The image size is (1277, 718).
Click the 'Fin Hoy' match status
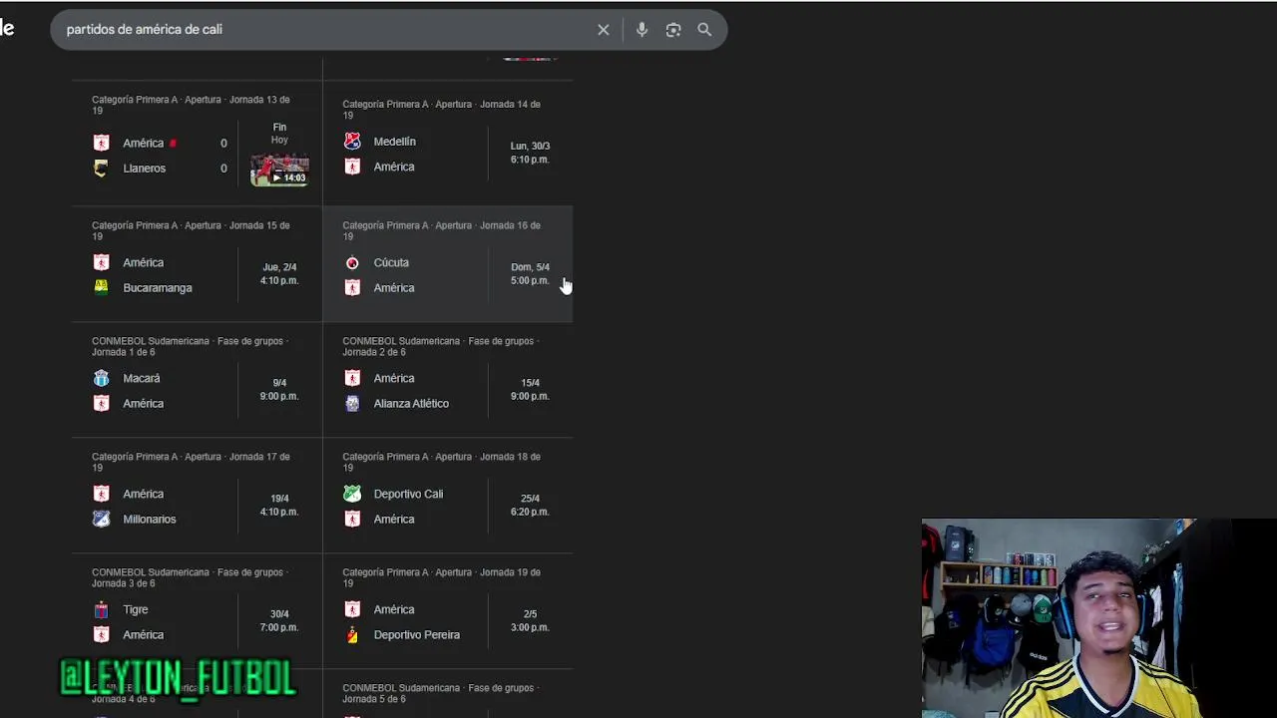(x=279, y=134)
